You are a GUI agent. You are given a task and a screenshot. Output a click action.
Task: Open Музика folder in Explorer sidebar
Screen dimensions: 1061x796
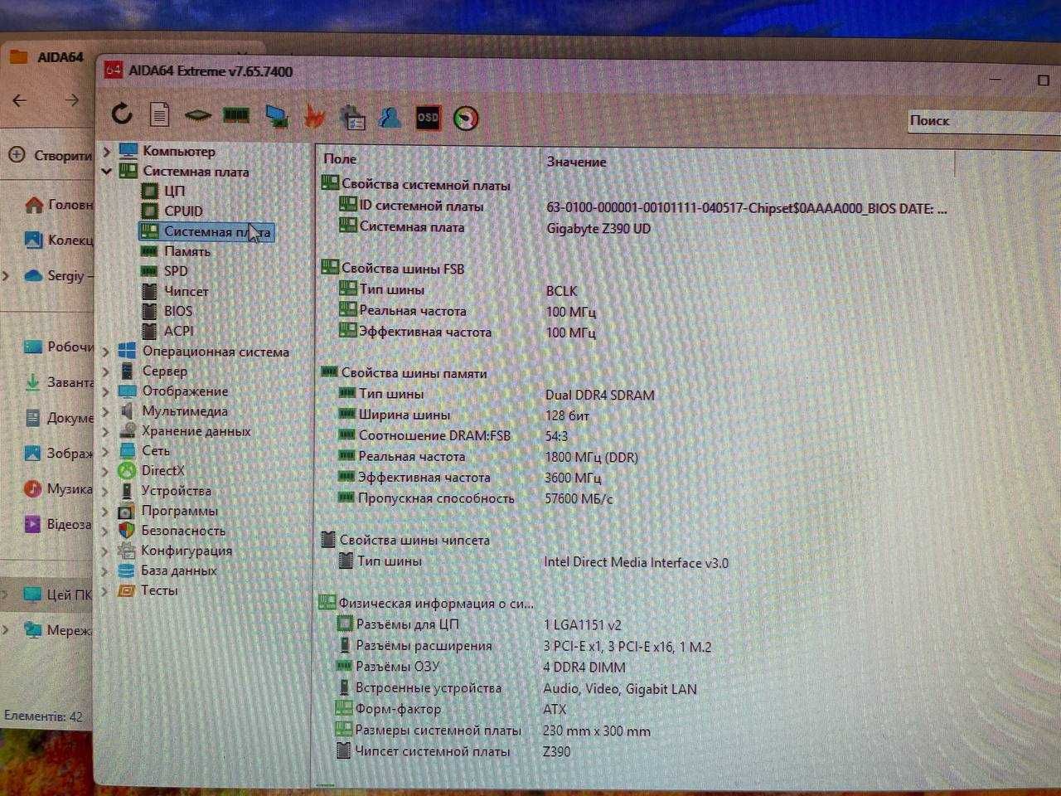click(x=58, y=488)
